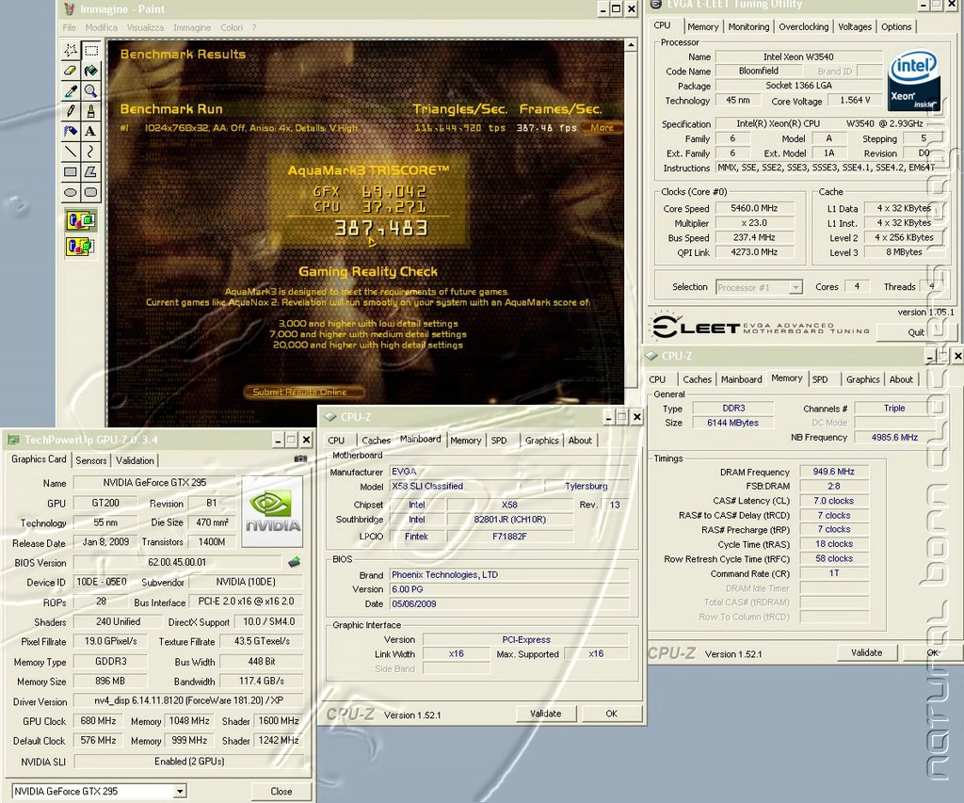Click the GPU name field NVIDIA GeForce GTX 295

point(154,483)
